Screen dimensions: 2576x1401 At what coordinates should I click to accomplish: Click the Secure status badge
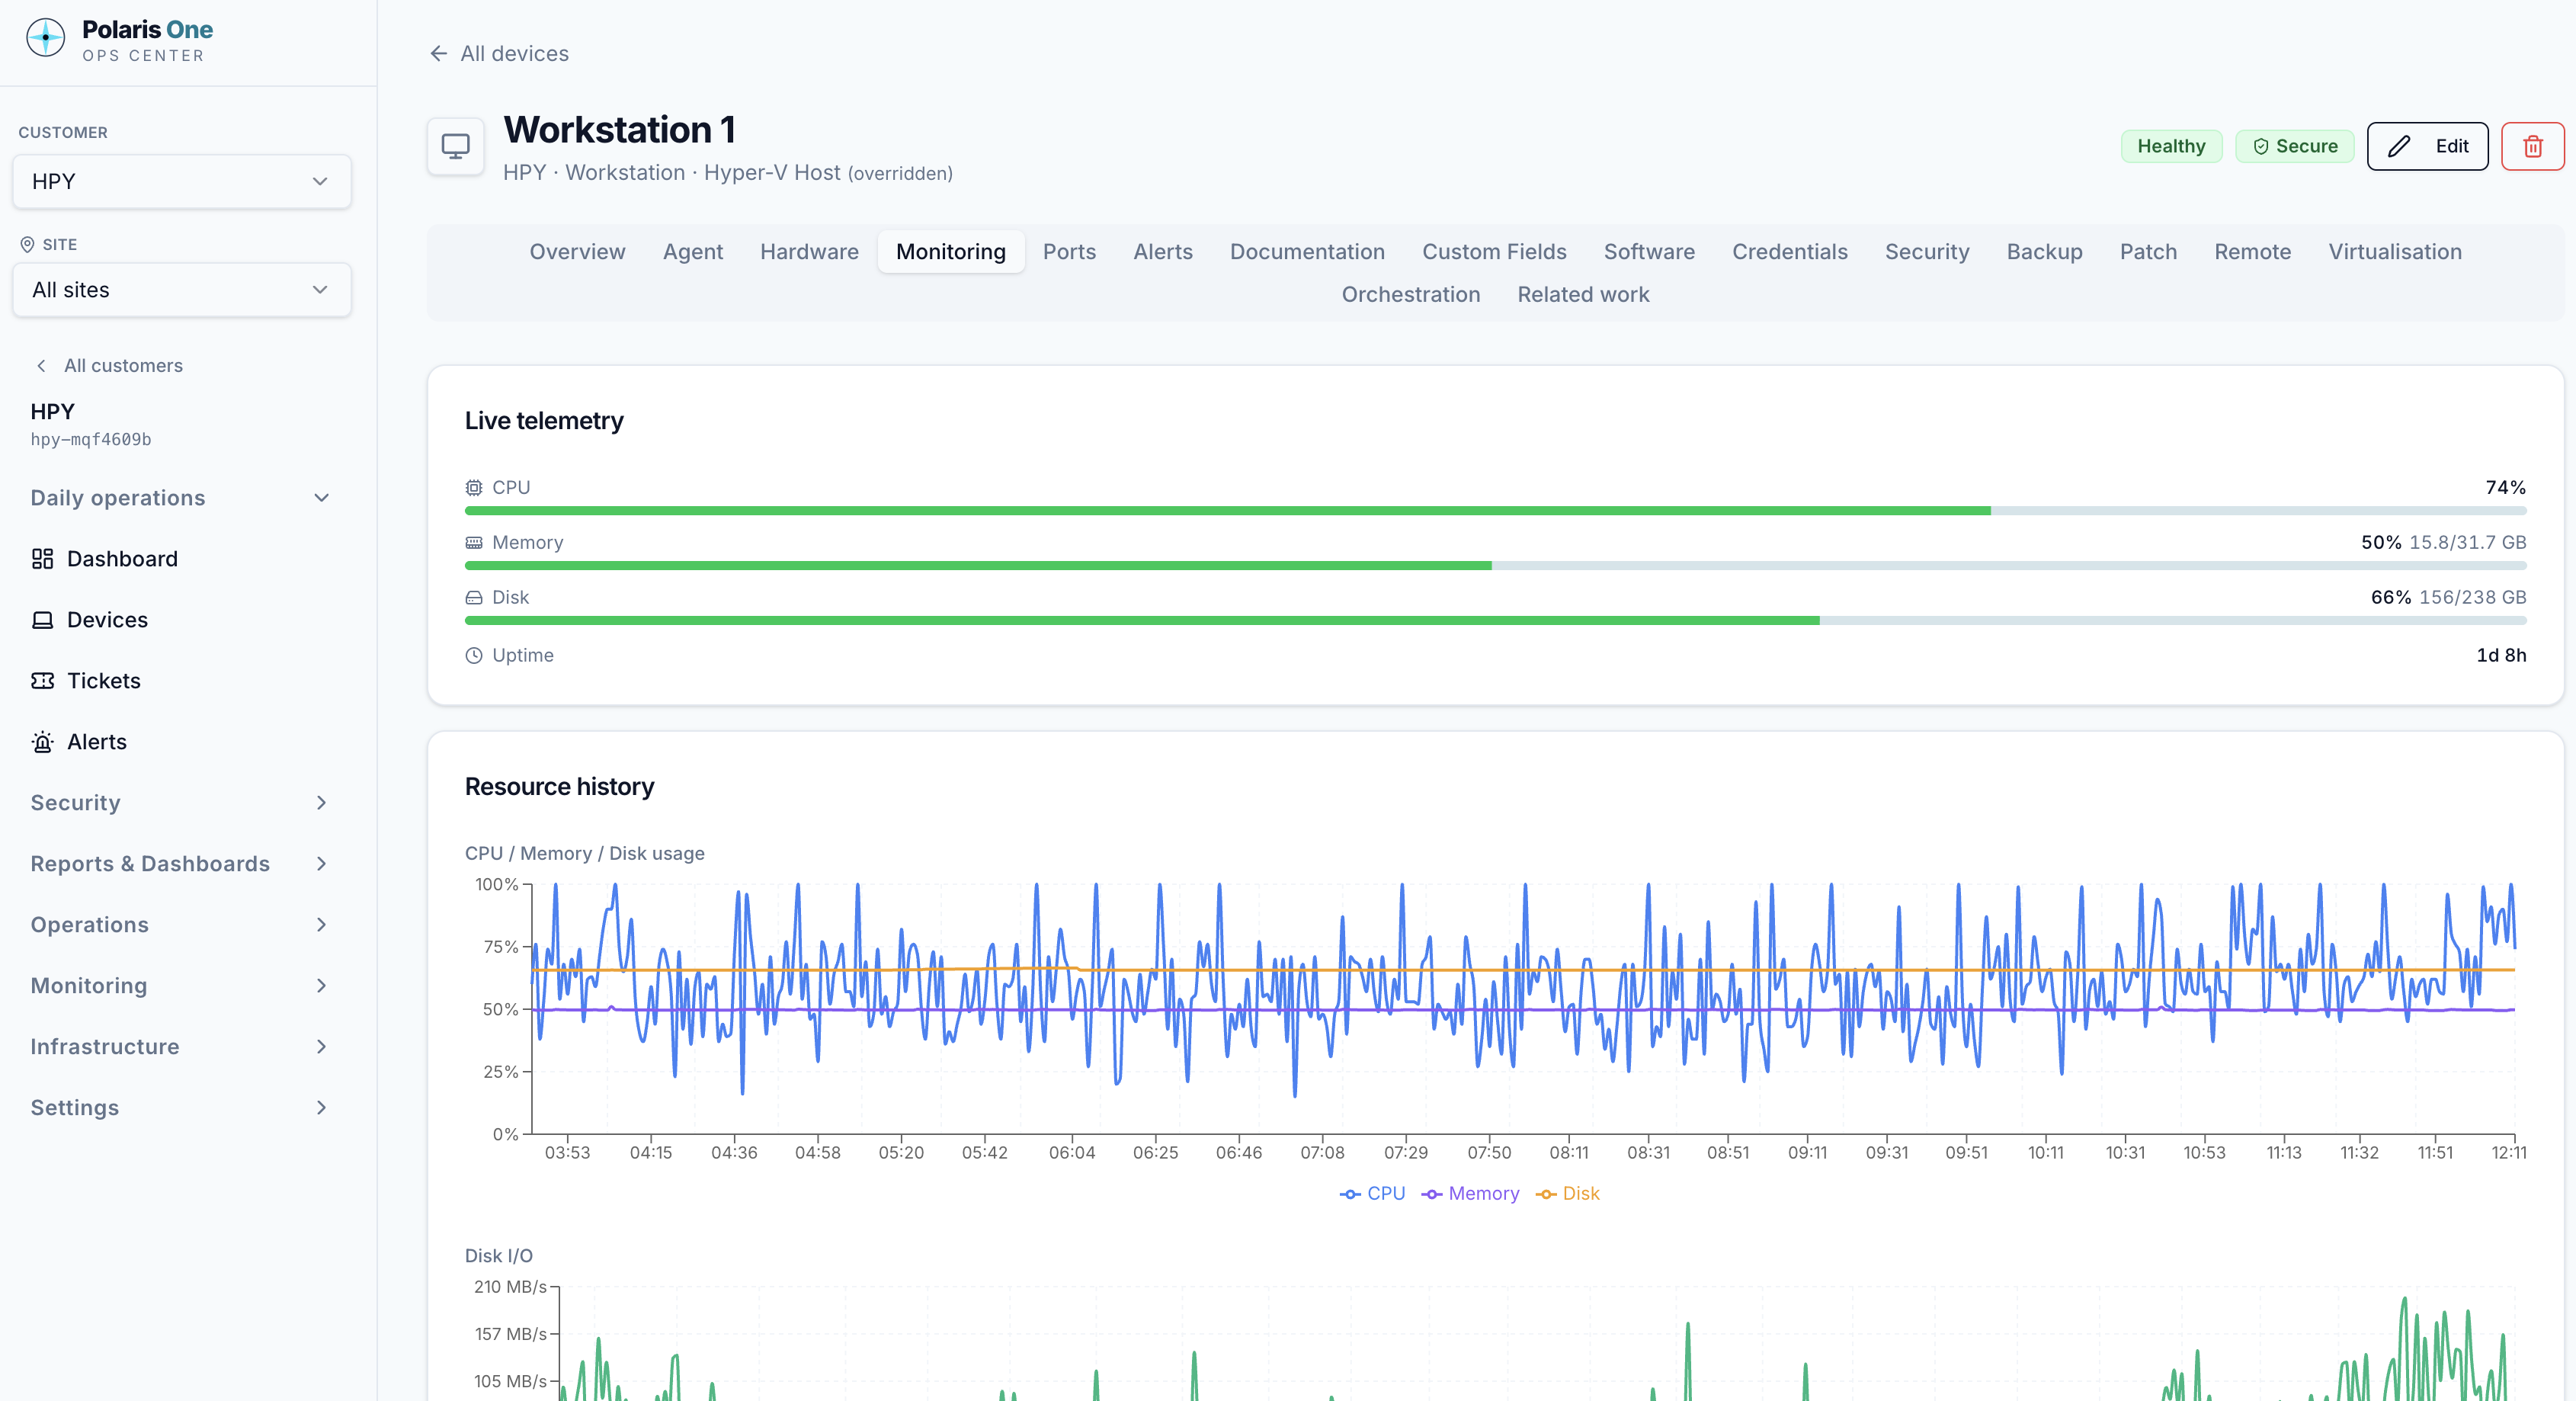[2294, 147]
